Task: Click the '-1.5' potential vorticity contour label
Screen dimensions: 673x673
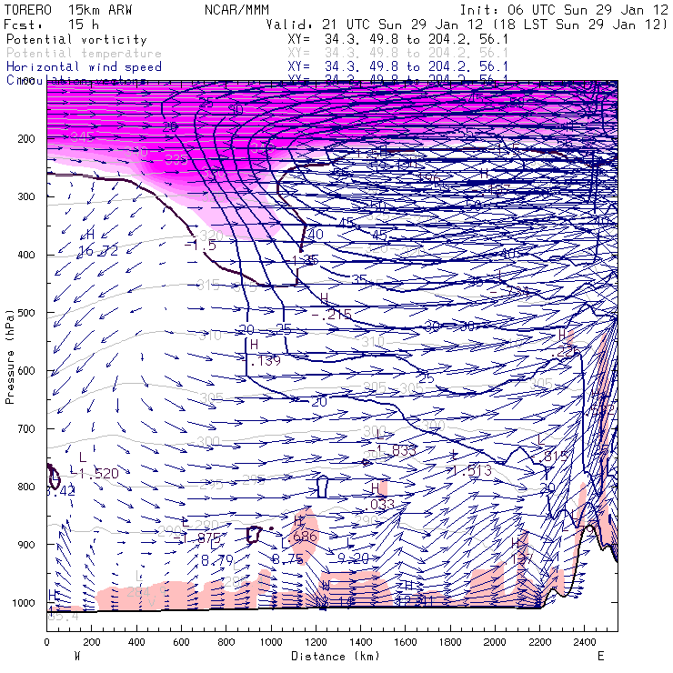Action: point(200,245)
